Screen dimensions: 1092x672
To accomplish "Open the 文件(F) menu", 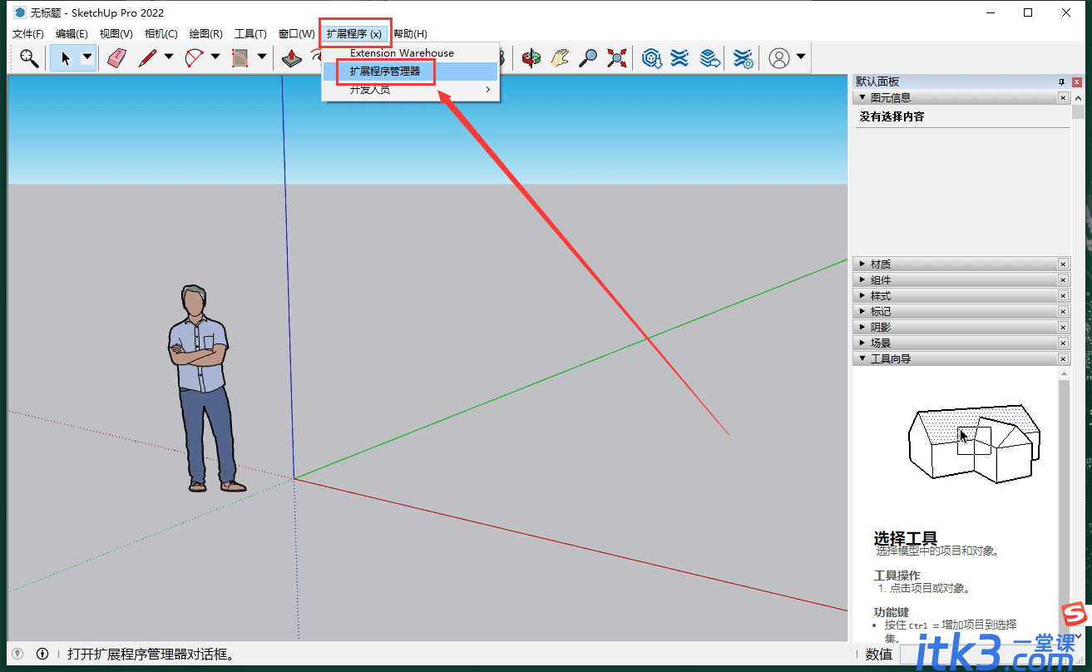I will 28,34.
